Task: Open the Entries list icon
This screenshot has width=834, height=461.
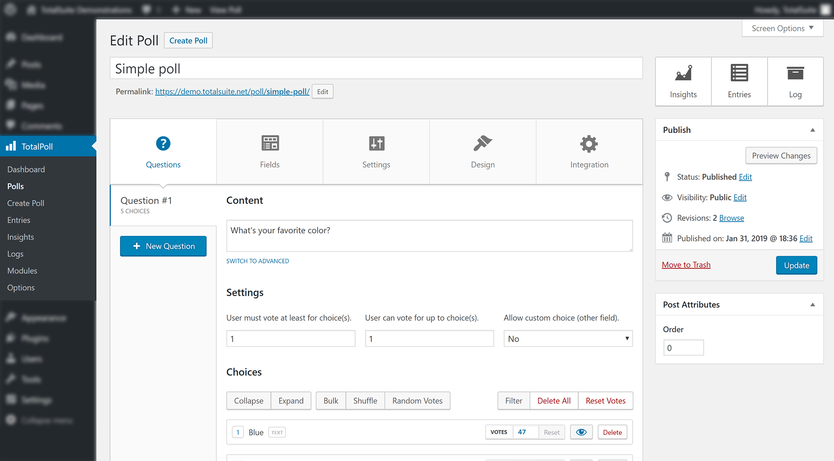Action: click(x=739, y=73)
